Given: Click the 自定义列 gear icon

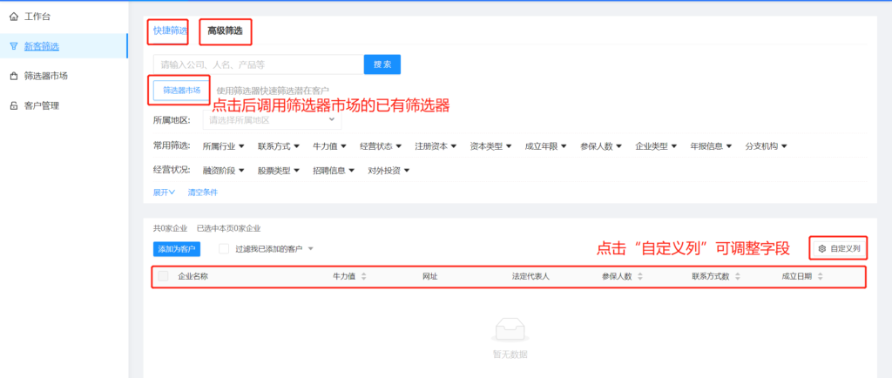Looking at the screenshot, I should click(x=821, y=249).
